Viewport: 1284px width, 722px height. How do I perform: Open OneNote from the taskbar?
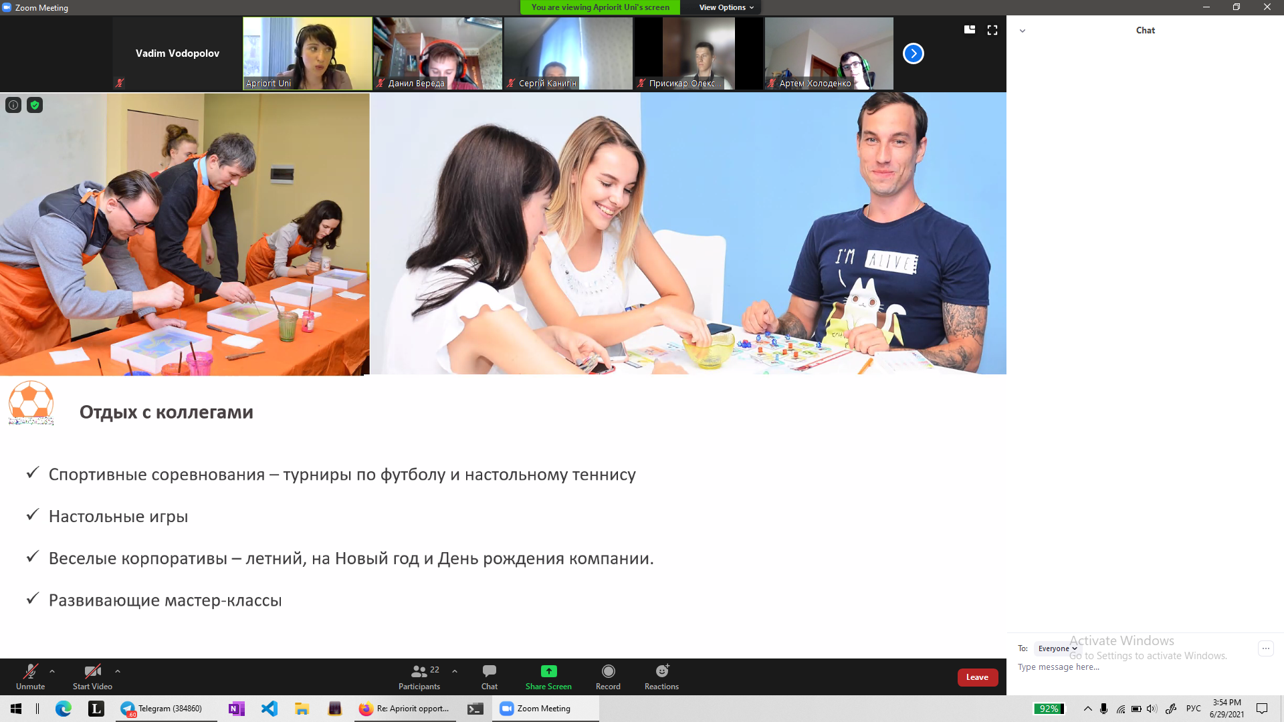click(236, 709)
